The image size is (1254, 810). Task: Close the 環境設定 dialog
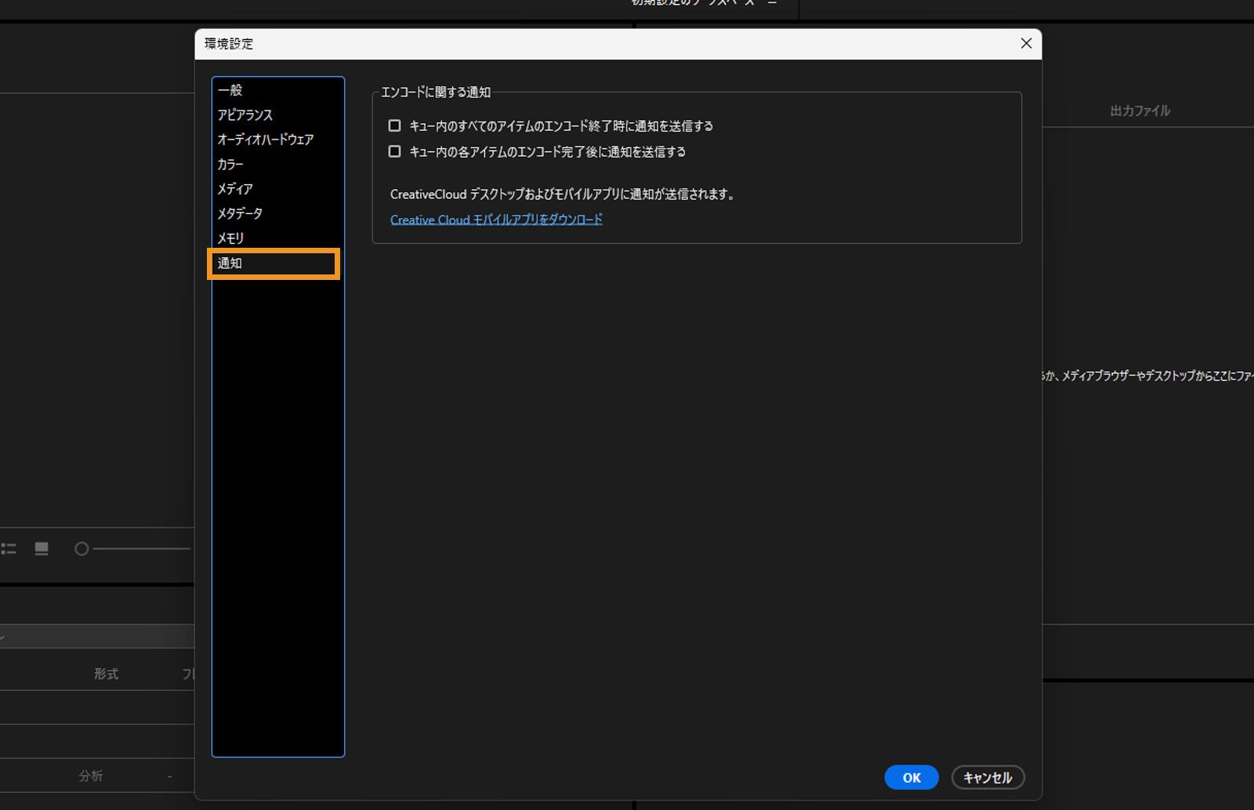coord(1026,44)
